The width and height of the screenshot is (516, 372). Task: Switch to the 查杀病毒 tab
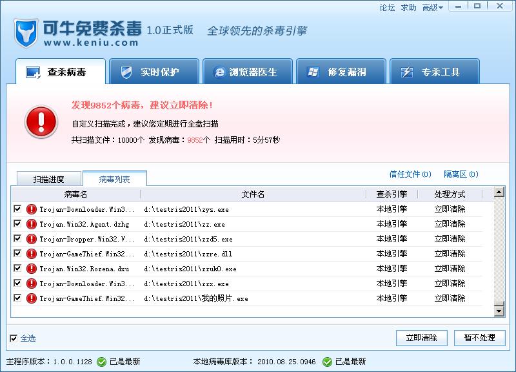tap(61, 72)
